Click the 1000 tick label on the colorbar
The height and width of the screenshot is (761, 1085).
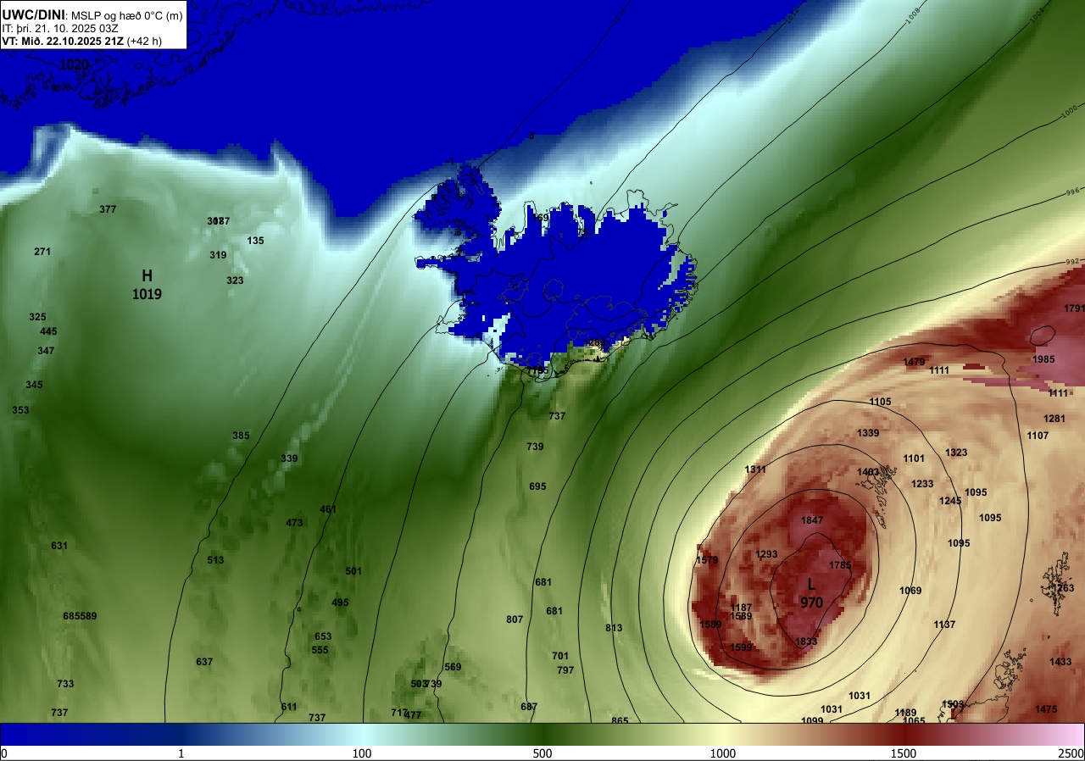(722, 753)
